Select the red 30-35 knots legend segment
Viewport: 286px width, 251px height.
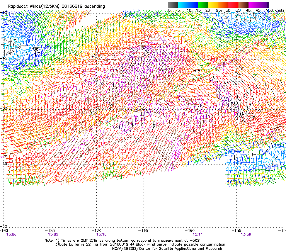click(x=233, y=5)
